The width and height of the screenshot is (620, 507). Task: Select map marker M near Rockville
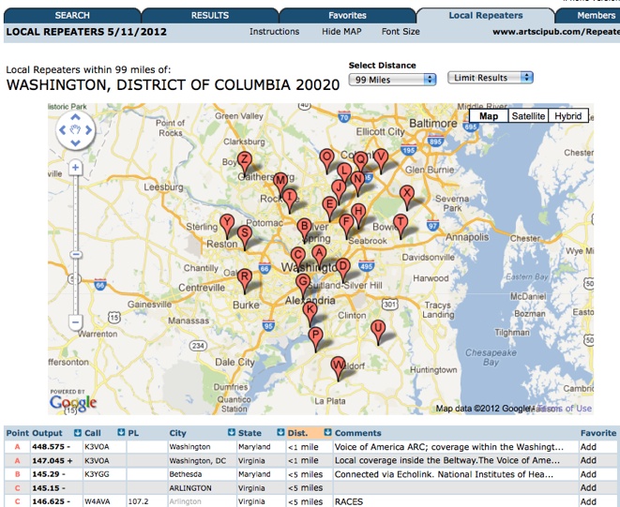[280, 183]
